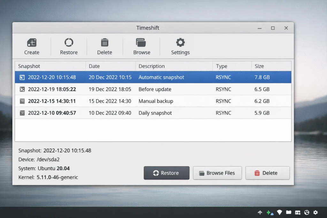Click the Browse snapshots icon
Image resolution: width=327 pixels, height=218 pixels.
point(141,42)
